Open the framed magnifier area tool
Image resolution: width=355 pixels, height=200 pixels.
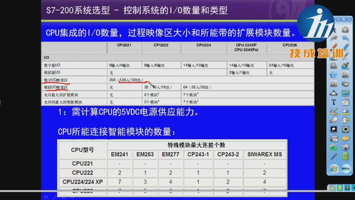tap(334, 66)
